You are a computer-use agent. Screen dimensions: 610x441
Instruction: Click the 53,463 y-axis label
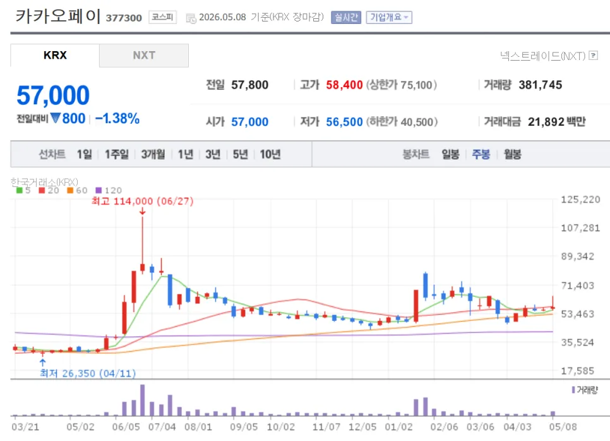coord(577,314)
